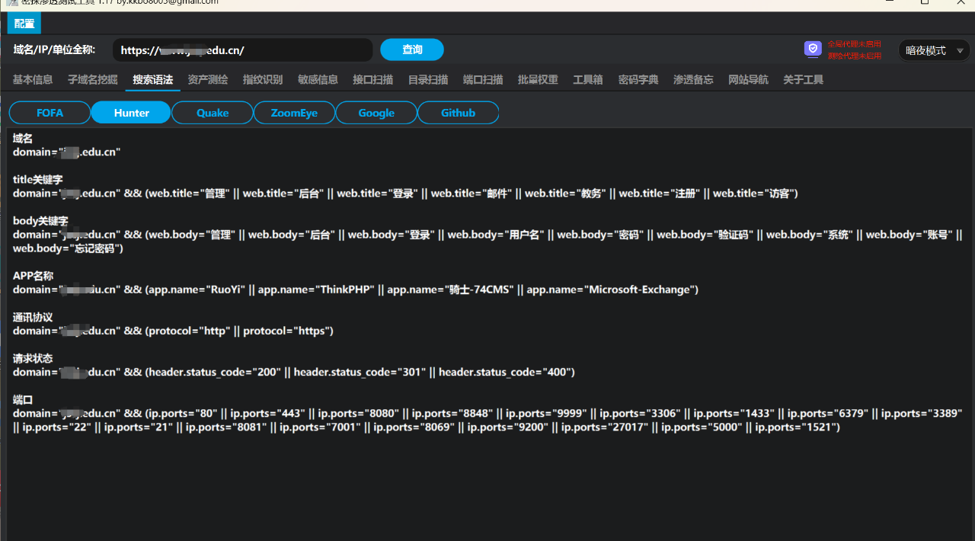
Task: Open the 渗透备忘 tab
Action: pyautogui.click(x=693, y=80)
